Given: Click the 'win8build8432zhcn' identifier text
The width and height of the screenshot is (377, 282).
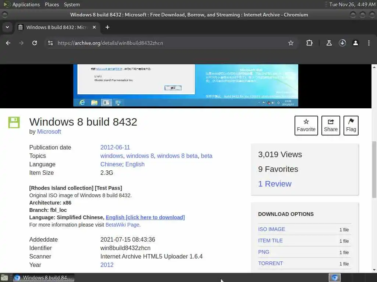Looking at the screenshot, I should click(x=125, y=248).
